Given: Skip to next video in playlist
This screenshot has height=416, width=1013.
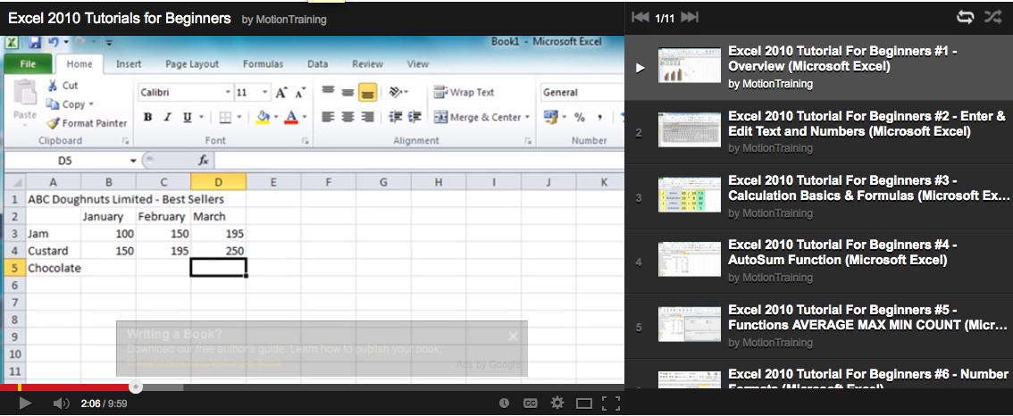Looking at the screenshot, I should pyautogui.click(x=690, y=18).
